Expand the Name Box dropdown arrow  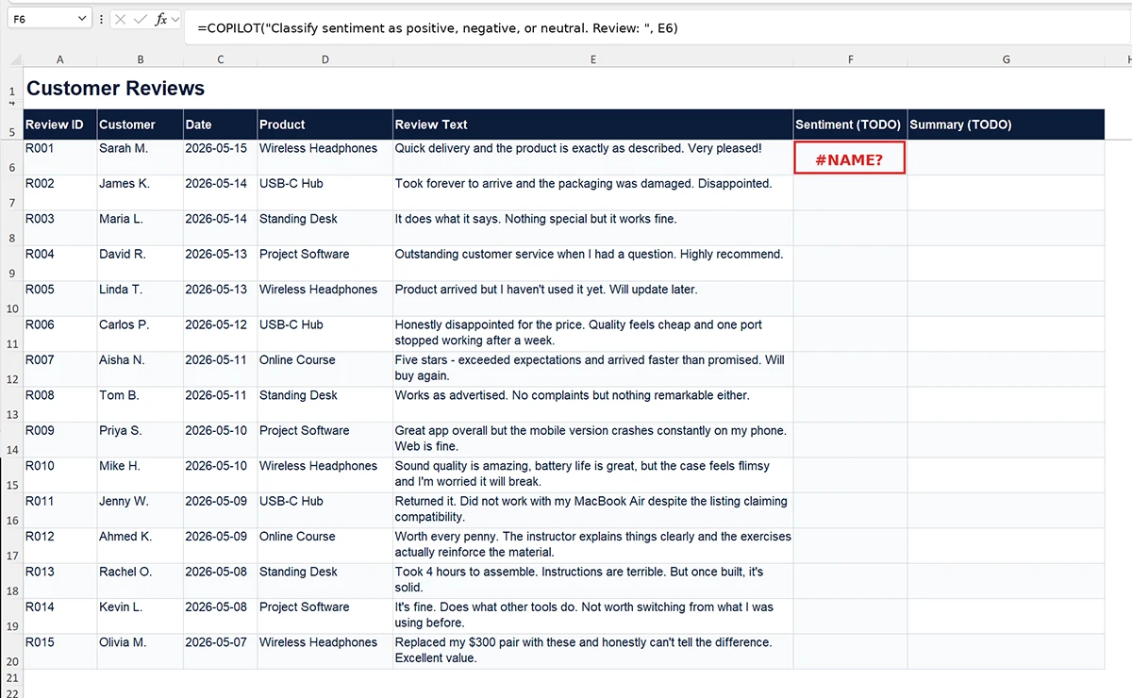point(80,19)
